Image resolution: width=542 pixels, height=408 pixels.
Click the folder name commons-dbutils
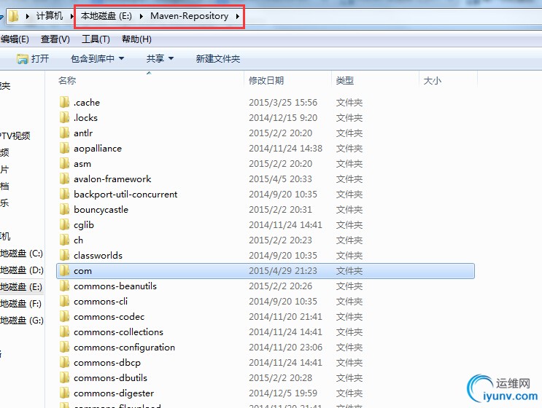(x=110, y=378)
